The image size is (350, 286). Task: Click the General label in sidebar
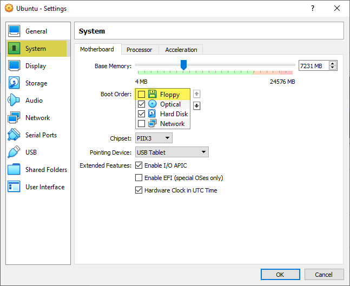[36, 31]
